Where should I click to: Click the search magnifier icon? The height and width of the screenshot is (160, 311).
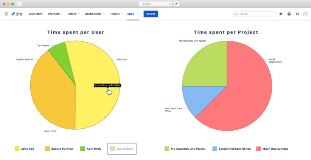[x=236, y=14]
